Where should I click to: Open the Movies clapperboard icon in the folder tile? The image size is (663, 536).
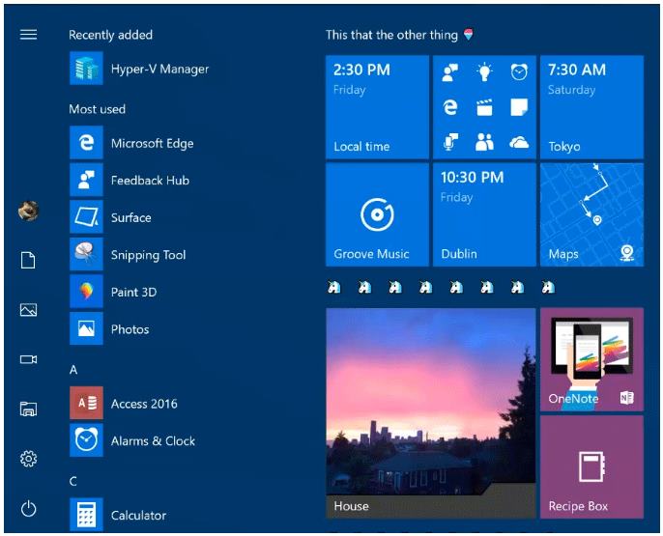click(x=484, y=107)
